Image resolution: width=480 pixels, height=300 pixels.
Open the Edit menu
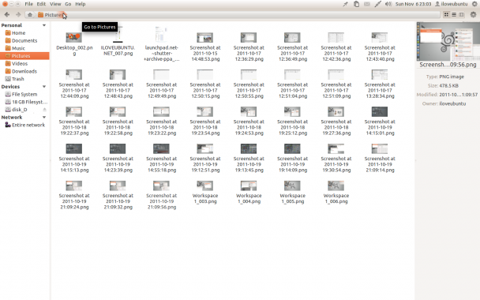(x=41, y=4)
